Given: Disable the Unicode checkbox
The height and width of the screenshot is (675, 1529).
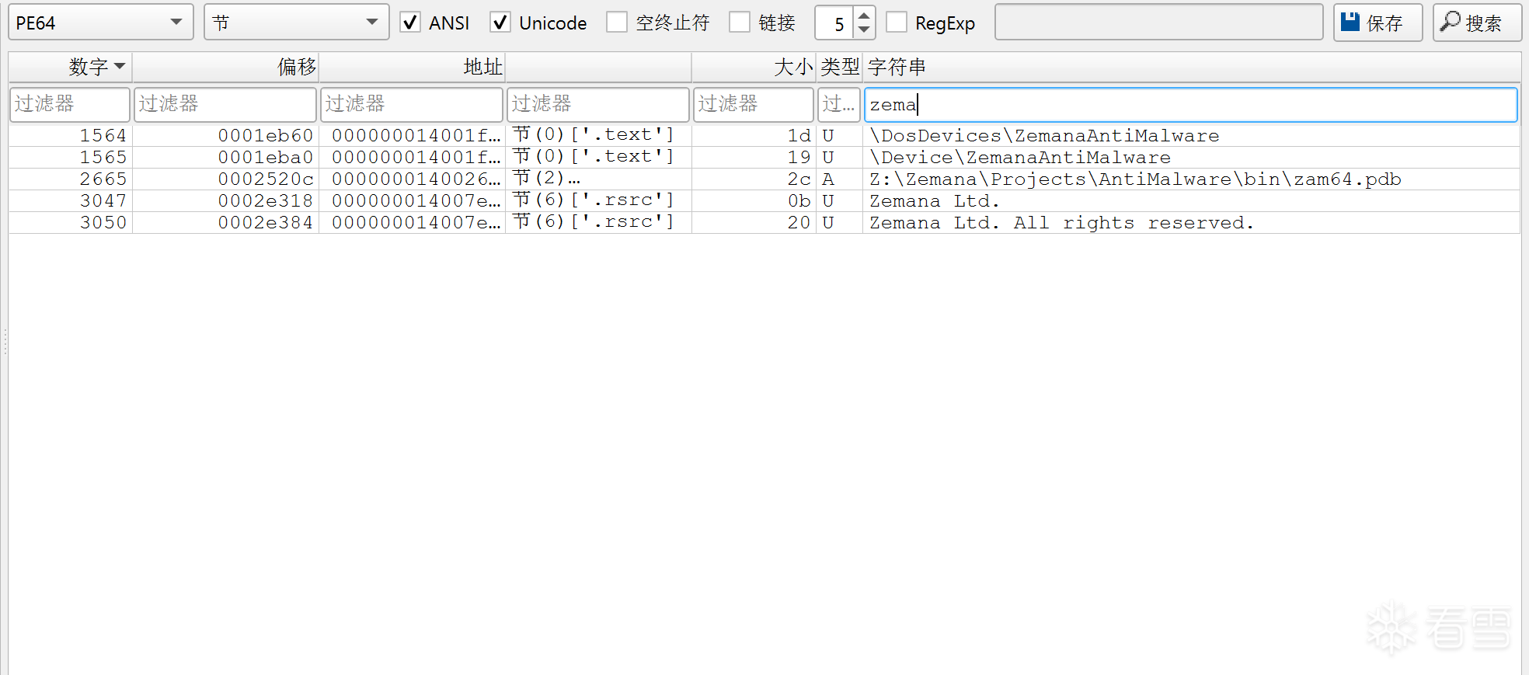Looking at the screenshot, I should (500, 23).
